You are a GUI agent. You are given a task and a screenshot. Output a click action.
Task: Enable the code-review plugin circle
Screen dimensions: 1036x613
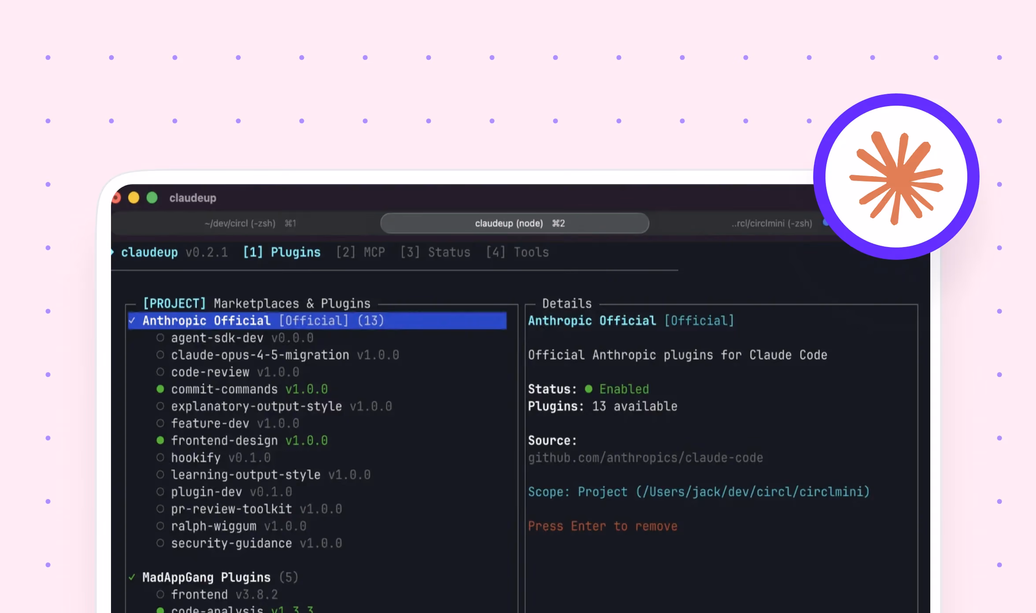click(x=160, y=372)
